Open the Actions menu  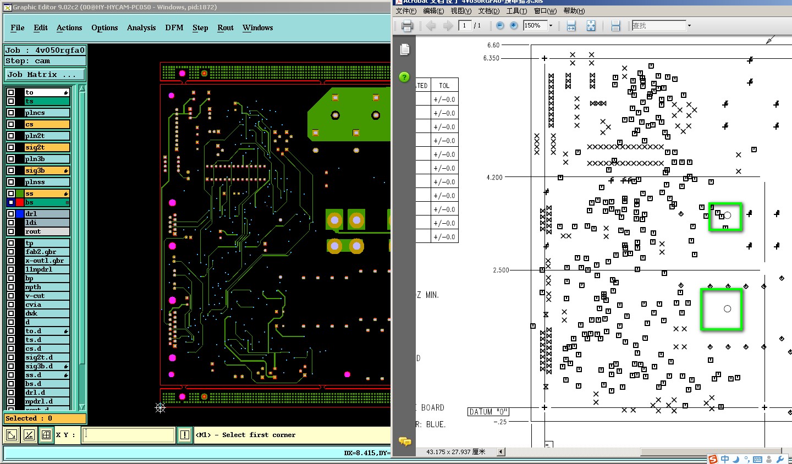pos(69,27)
